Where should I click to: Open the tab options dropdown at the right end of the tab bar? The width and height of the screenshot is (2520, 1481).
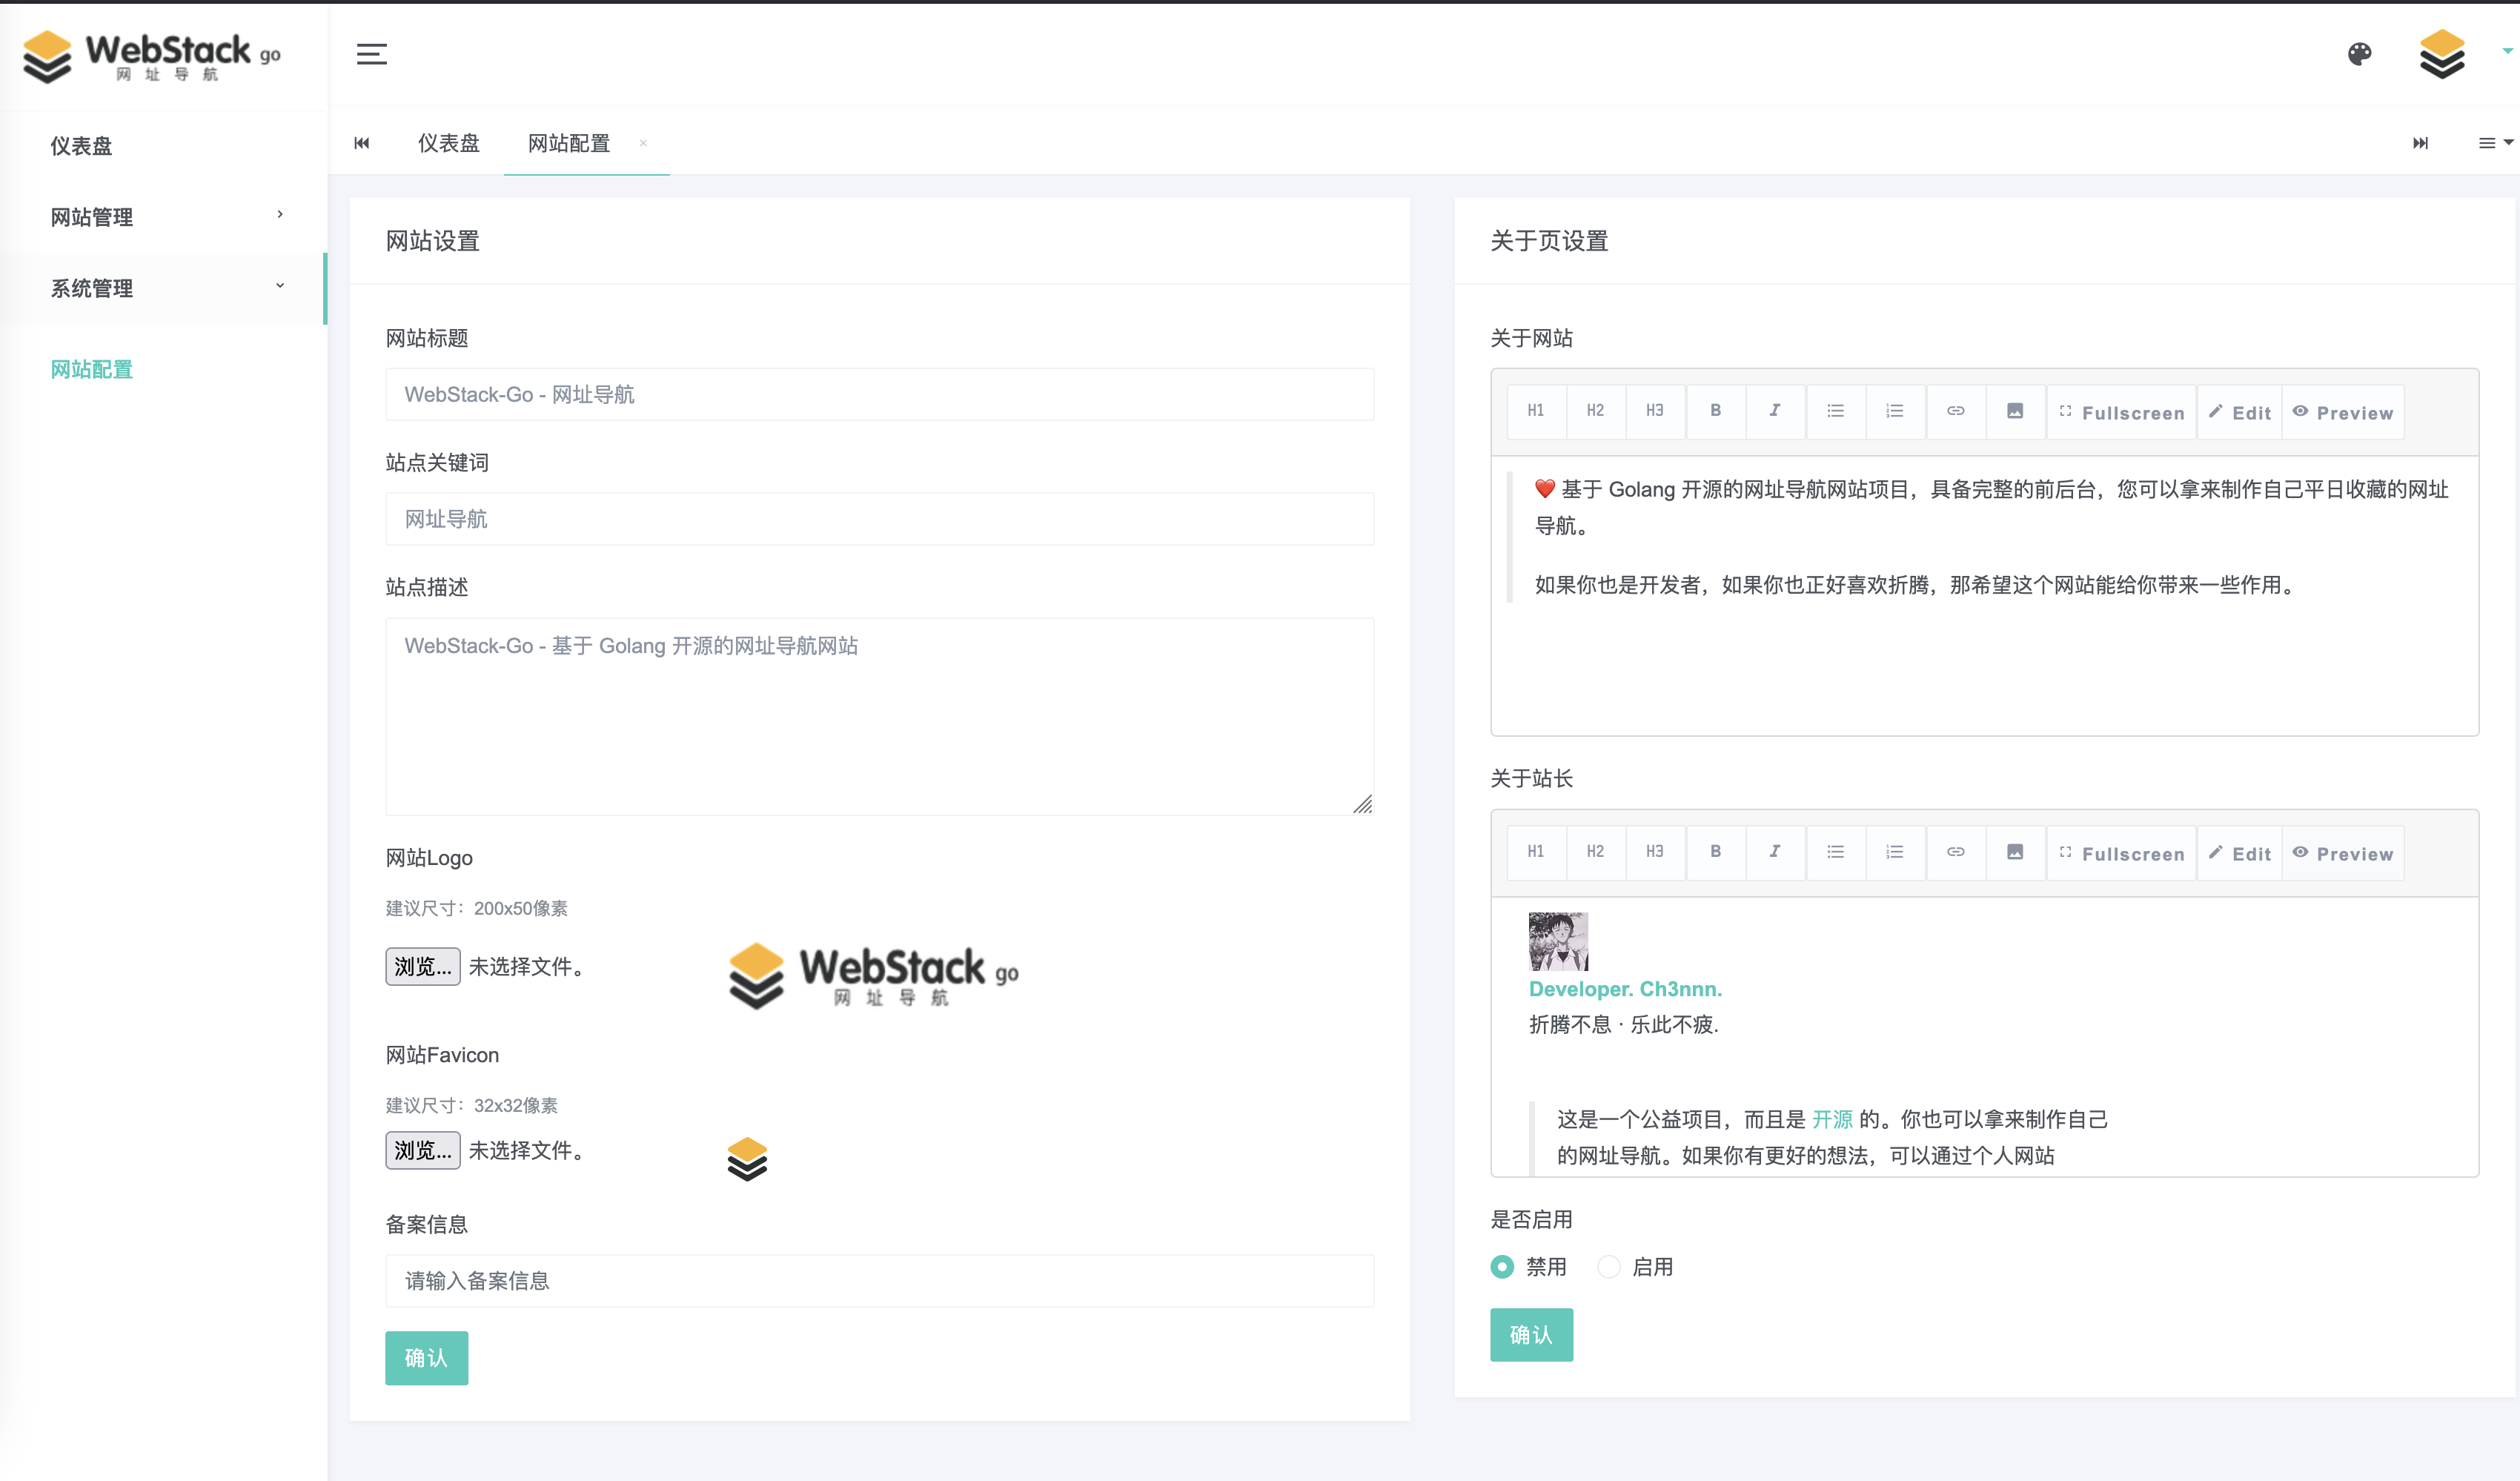[x=2494, y=143]
